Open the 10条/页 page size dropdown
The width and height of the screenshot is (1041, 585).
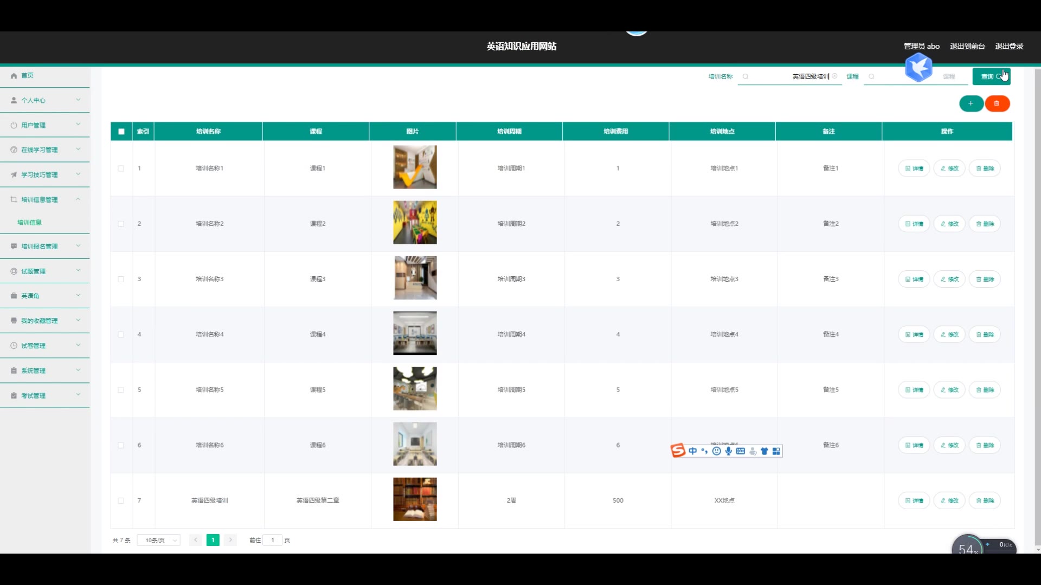158,540
